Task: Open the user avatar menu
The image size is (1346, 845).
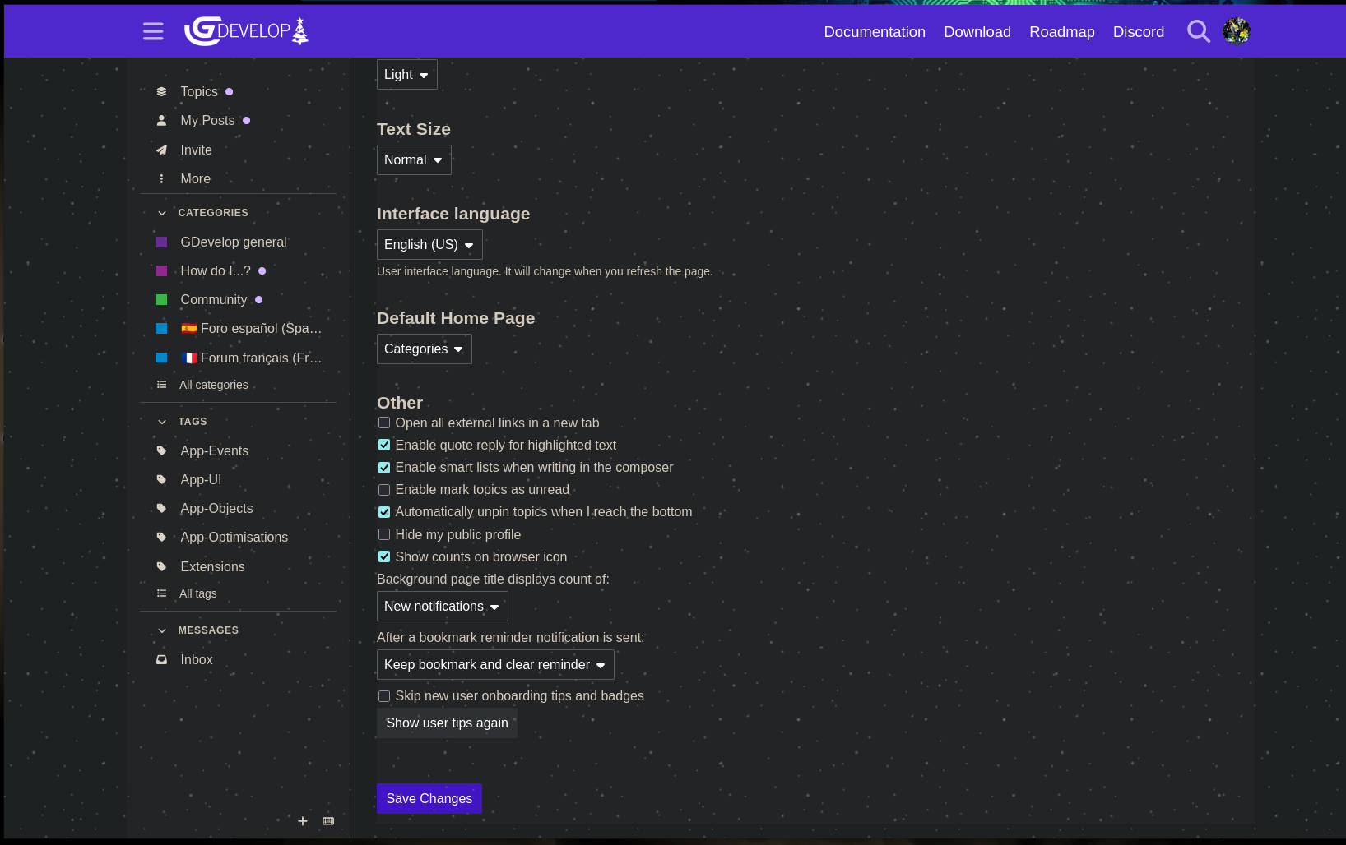Action: [1236, 31]
